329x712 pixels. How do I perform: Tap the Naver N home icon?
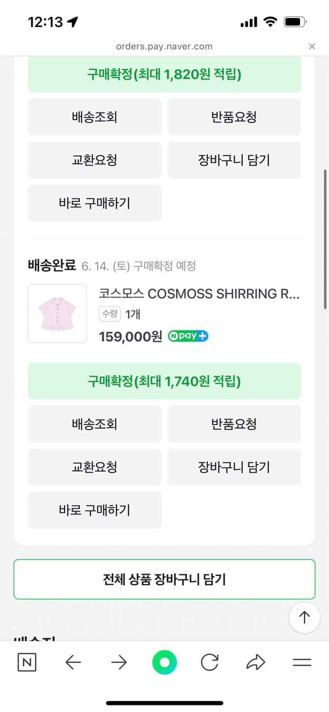pos(27,662)
